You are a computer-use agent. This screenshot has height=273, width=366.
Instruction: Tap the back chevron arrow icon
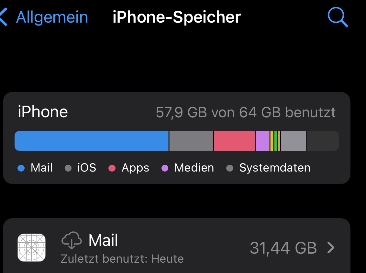(3, 17)
